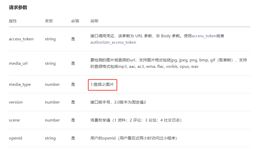Viewport: 258px width, 149px height.
Task: Click the 说明 column header
Action: [94, 21]
